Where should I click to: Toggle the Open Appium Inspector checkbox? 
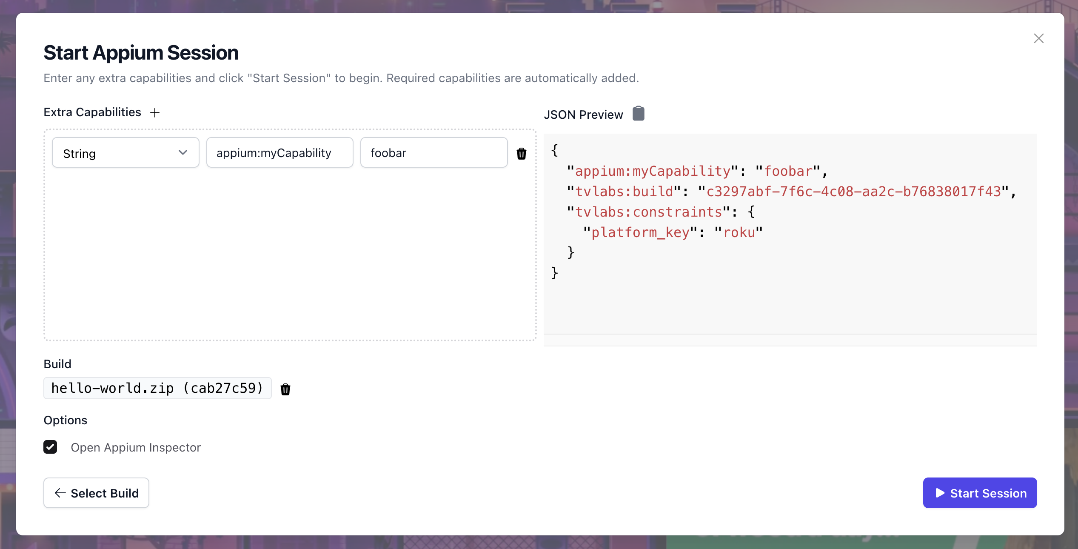coord(50,447)
